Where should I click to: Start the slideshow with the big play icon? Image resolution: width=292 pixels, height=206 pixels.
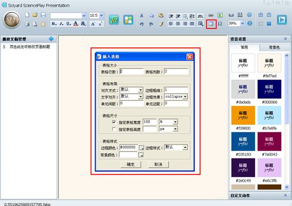click(x=282, y=19)
